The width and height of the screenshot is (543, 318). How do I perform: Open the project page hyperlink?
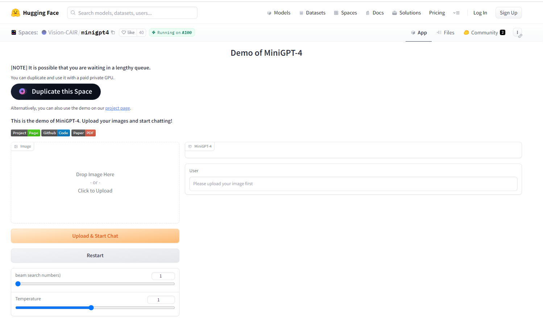(x=117, y=108)
